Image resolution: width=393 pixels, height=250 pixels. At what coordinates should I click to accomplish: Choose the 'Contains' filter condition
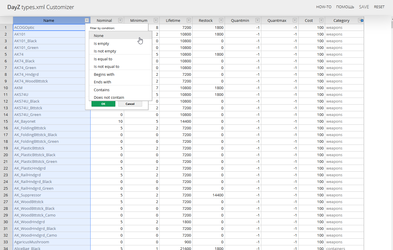(102, 90)
